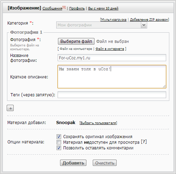This screenshot has width=176, height=174.
Task: Click the Вы с нами 10 дней link
Action: click(x=103, y=8)
